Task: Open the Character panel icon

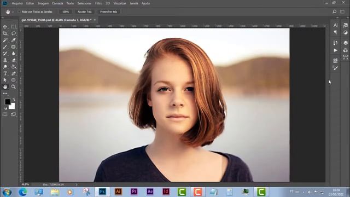Action: pyautogui.click(x=335, y=25)
